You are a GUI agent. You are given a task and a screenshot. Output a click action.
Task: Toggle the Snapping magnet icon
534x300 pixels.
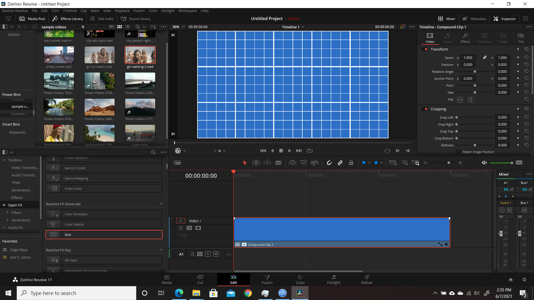pyautogui.click(x=329, y=163)
